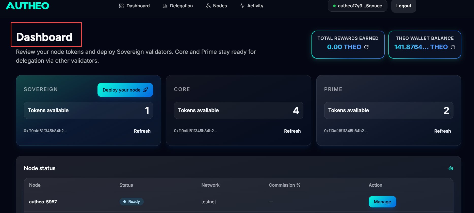Screen dimensions: 474x213
Task: Open the autheo17y9...5qnucc wallet badge
Action: pyautogui.click(x=357, y=6)
